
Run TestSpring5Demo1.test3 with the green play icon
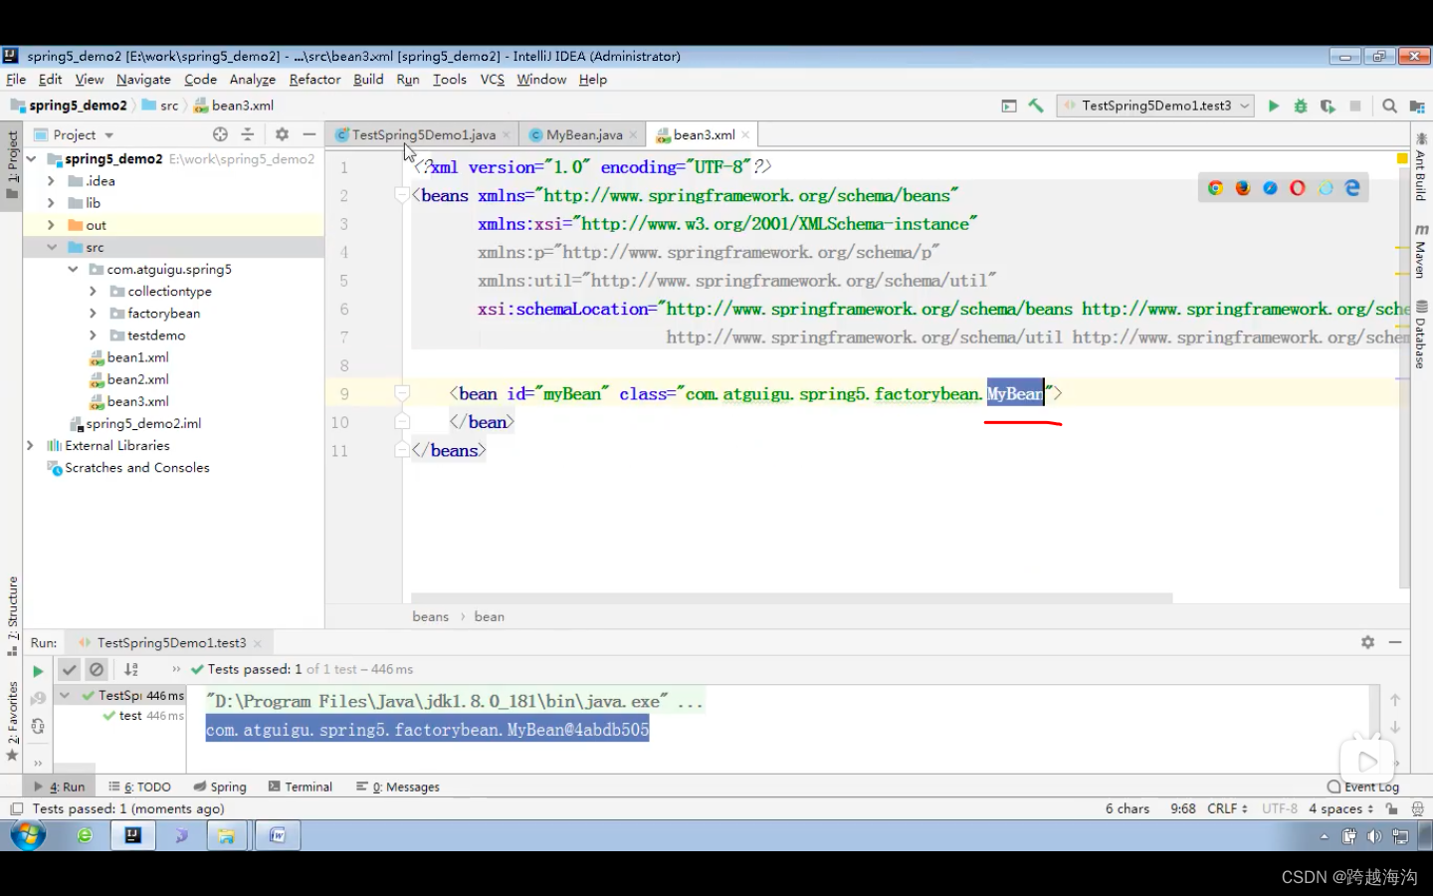click(x=1274, y=106)
